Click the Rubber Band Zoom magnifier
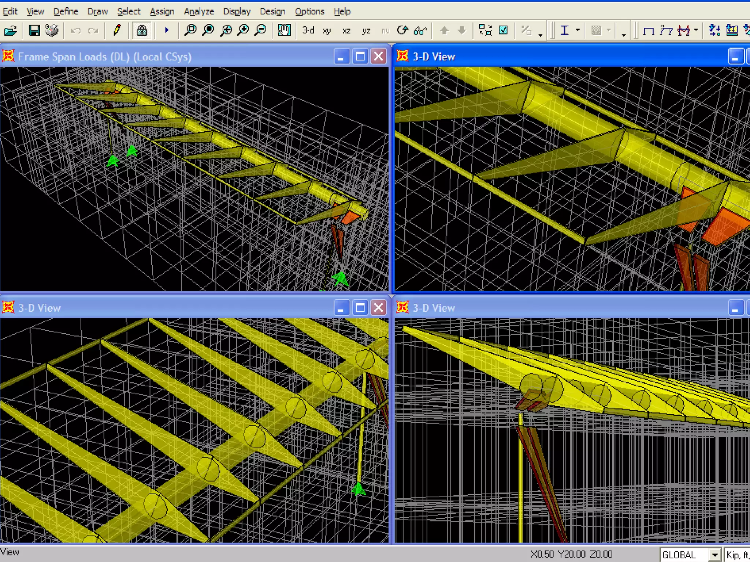 pyautogui.click(x=190, y=30)
